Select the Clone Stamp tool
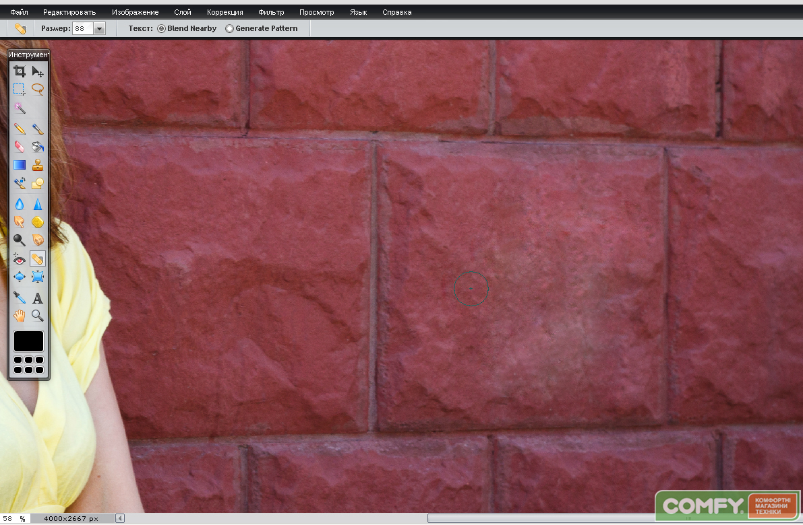 pyautogui.click(x=37, y=165)
